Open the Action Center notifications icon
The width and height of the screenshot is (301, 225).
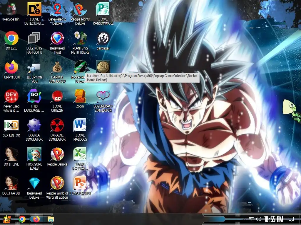click(x=291, y=219)
